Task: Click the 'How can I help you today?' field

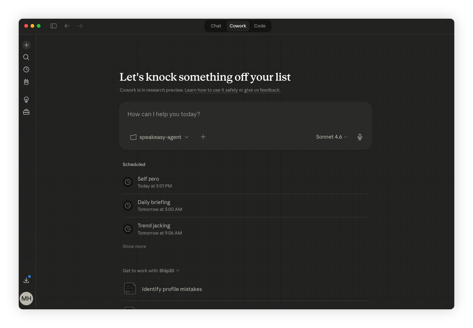Action: (245, 114)
